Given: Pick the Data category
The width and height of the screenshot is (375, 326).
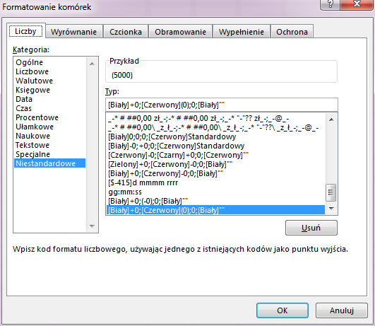Looking at the screenshot, I should [x=24, y=99].
